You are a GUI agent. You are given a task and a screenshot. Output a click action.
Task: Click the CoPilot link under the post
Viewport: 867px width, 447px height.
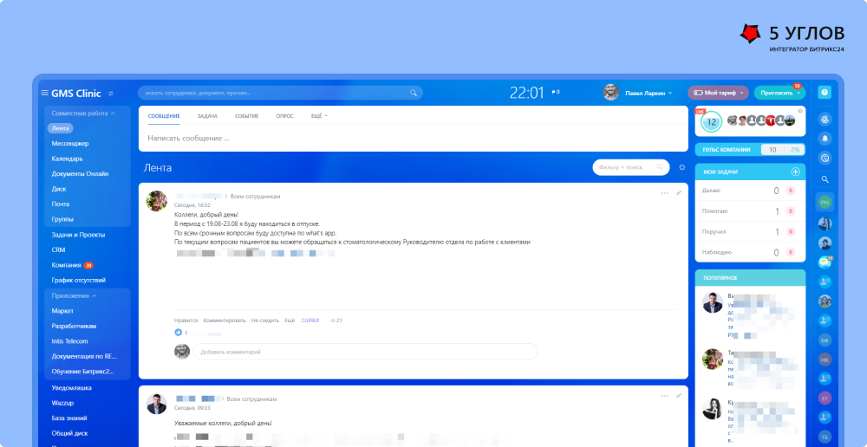(310, 321)
